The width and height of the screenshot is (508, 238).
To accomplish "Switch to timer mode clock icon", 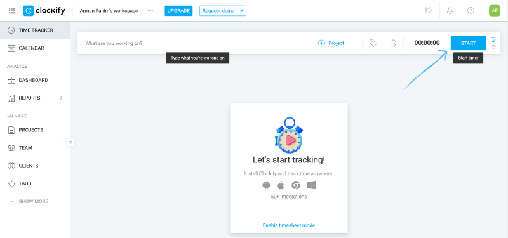I will 493,39.
